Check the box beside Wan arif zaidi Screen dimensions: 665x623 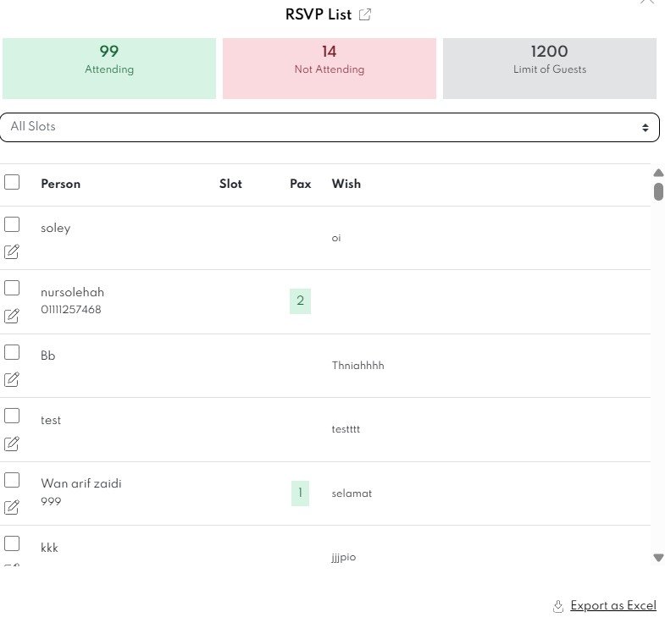[12, 480]
